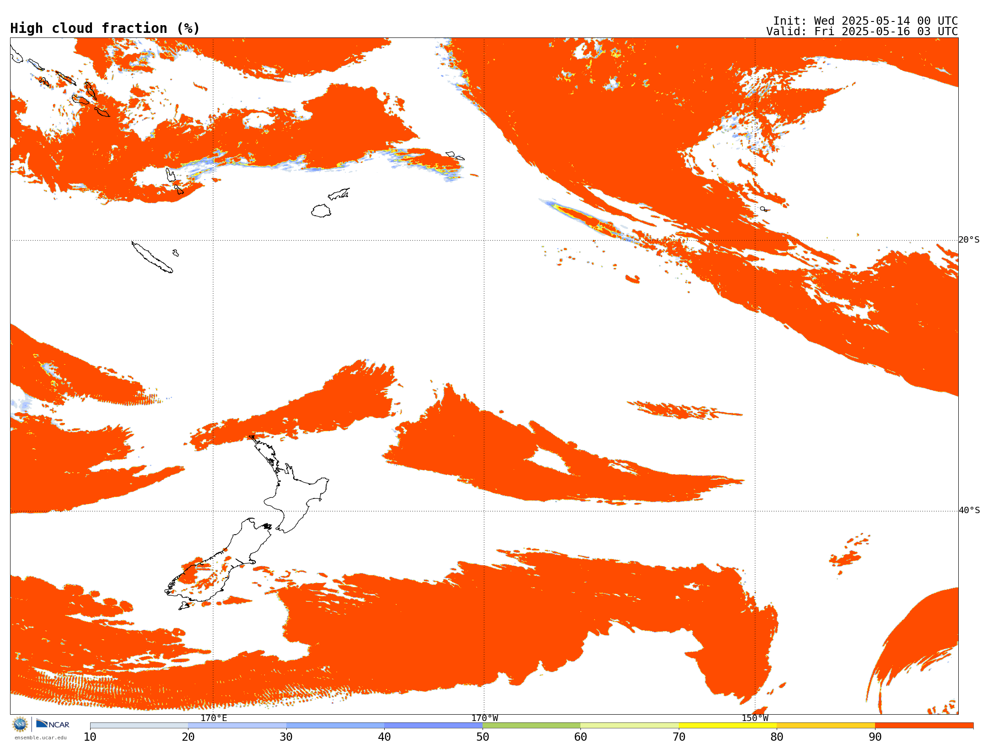Screen dimensions: 988x743
Task: Click the colorbar tick label 60
Action: (x=580, y=737)
